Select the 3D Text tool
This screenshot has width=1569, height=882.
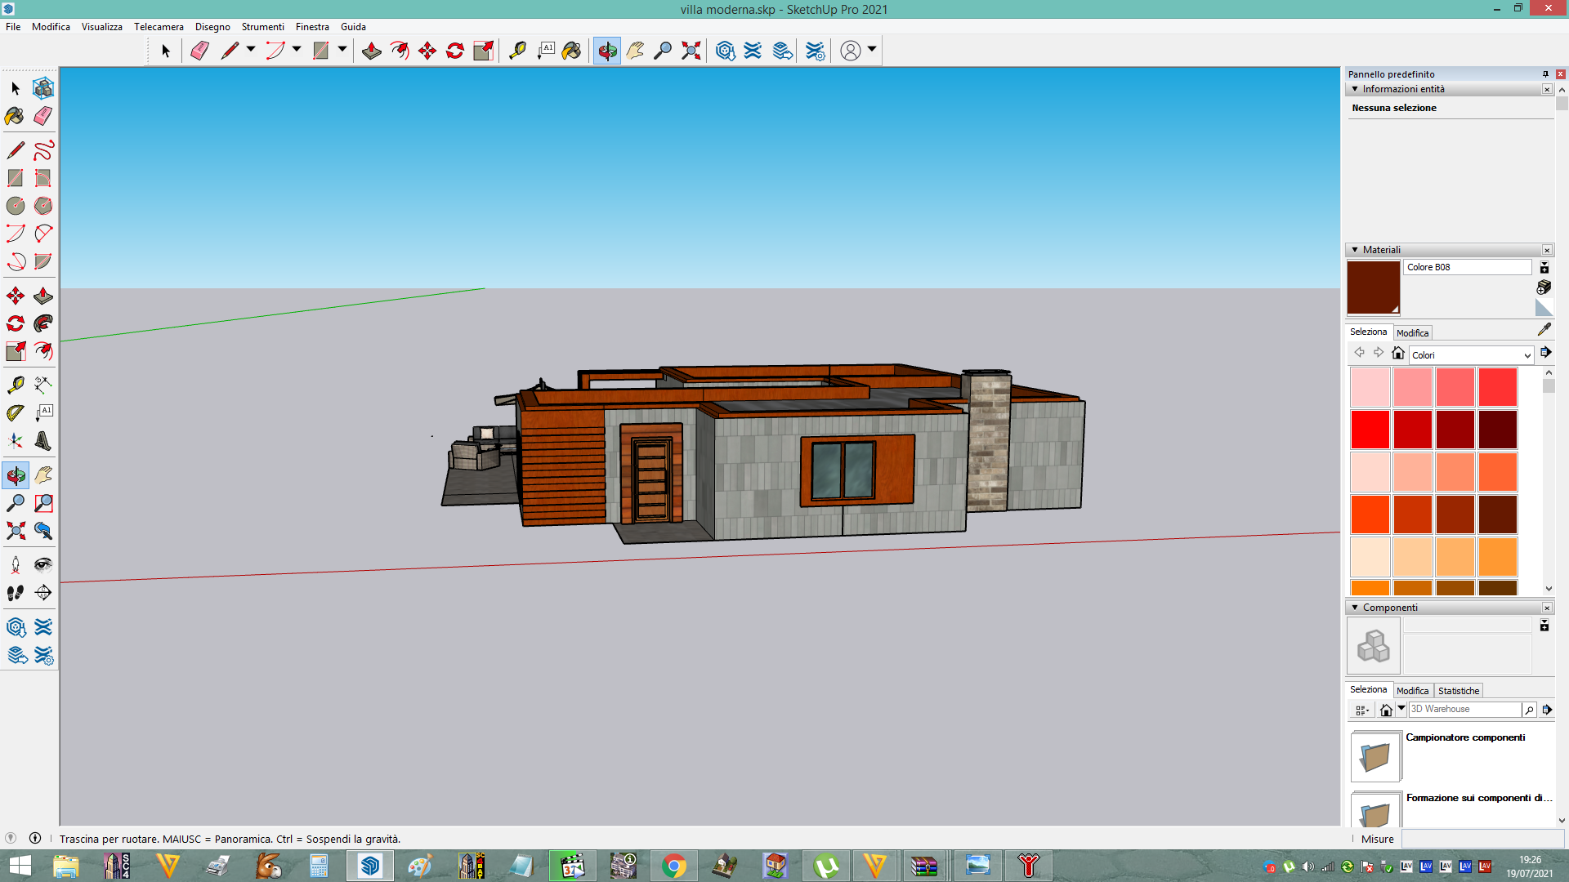pos(43,441)
